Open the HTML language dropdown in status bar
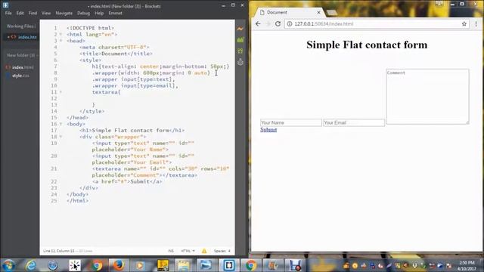 tap(188, 251)
